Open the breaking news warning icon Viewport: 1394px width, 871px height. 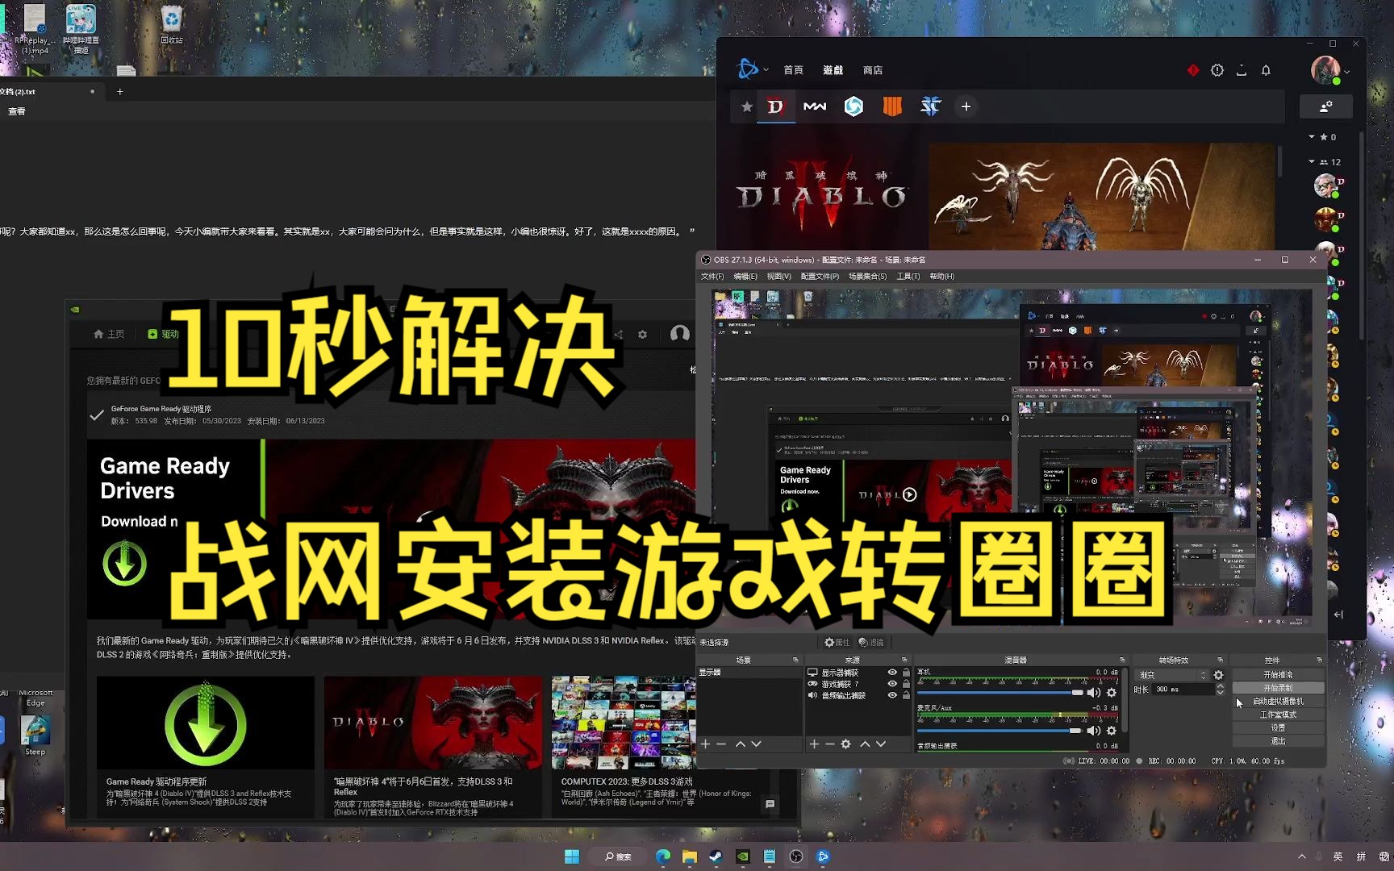[x=1217, y=70]
